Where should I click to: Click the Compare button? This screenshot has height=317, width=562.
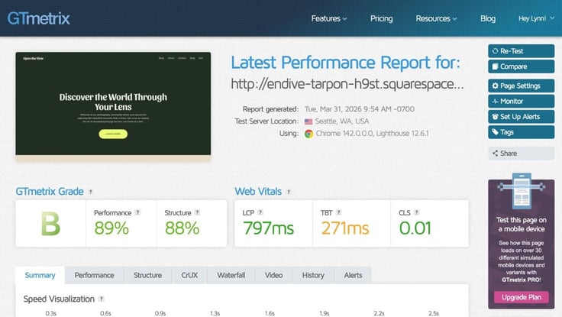pos(521,66)
